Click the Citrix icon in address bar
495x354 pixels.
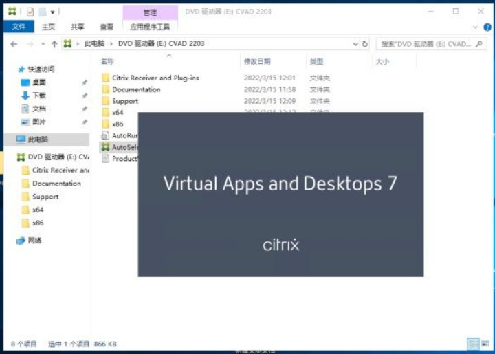click(x=67, y=43)
